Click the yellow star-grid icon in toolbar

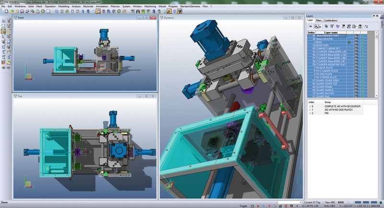coord(124,11)
